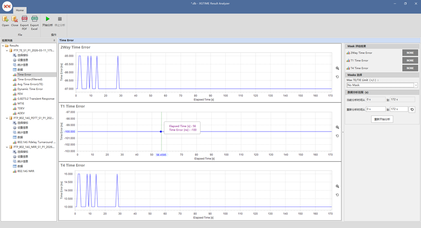Open 数据 table under PTP_TE_S1_P1
This screenshot has height=228, width=421.
(20, 70)
